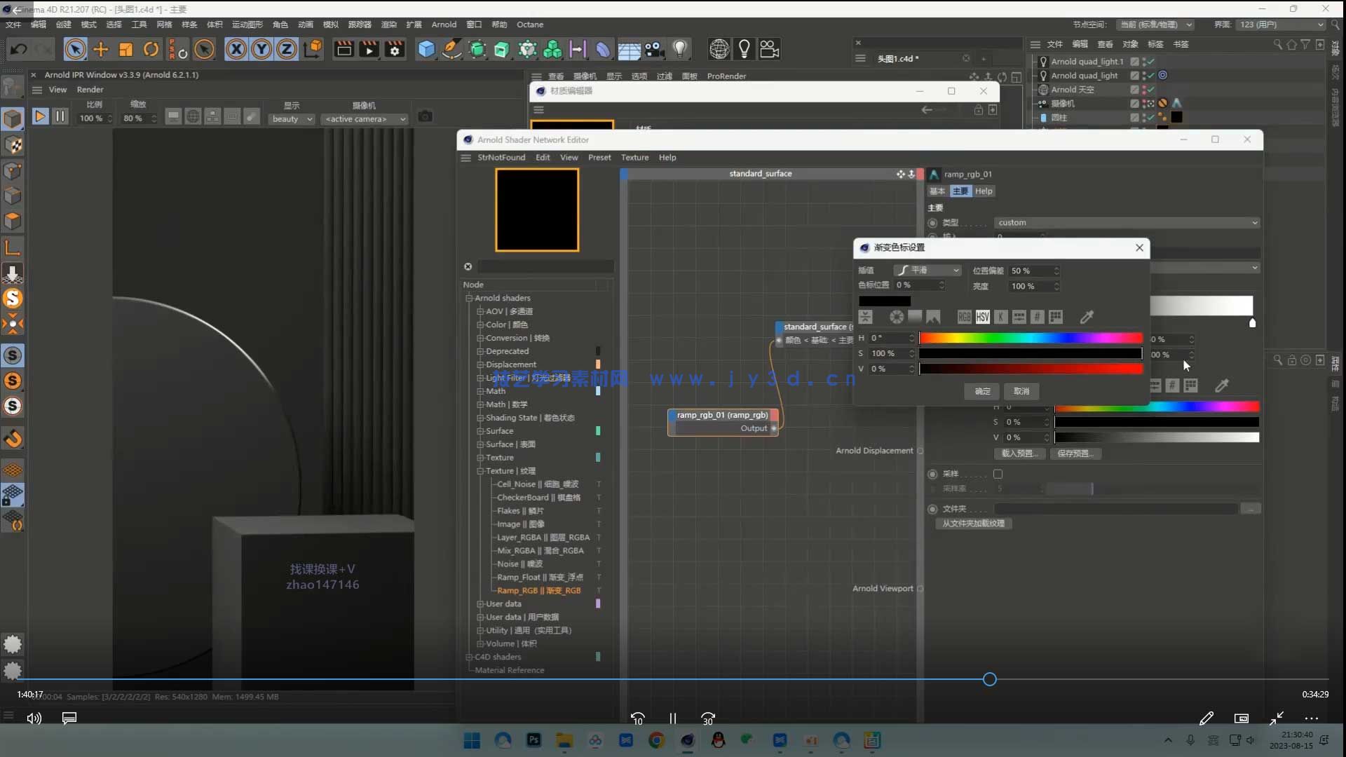
Task: Open the 平滑 interpolation dropdown
Action: click(x=927, y=271)
